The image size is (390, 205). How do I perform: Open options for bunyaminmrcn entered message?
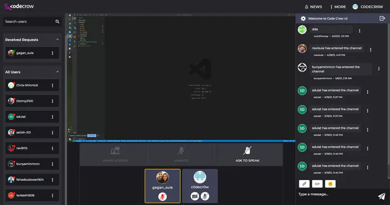pyautogui.click(x=379, y=69)
